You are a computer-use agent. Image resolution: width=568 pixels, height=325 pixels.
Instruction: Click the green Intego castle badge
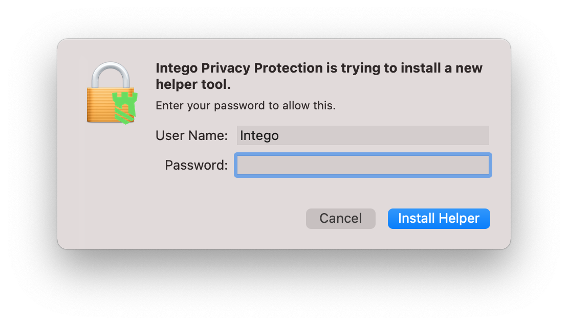(125, 108)
